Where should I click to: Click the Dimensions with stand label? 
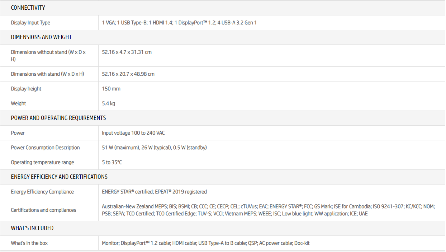(47, 74)
